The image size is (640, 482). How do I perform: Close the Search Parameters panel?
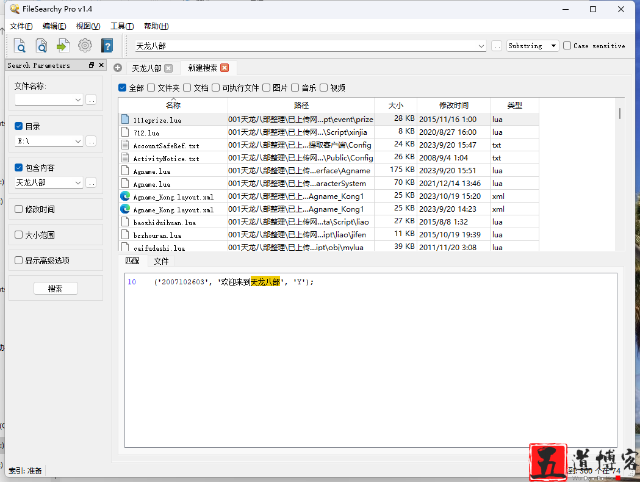click(101, 65)
